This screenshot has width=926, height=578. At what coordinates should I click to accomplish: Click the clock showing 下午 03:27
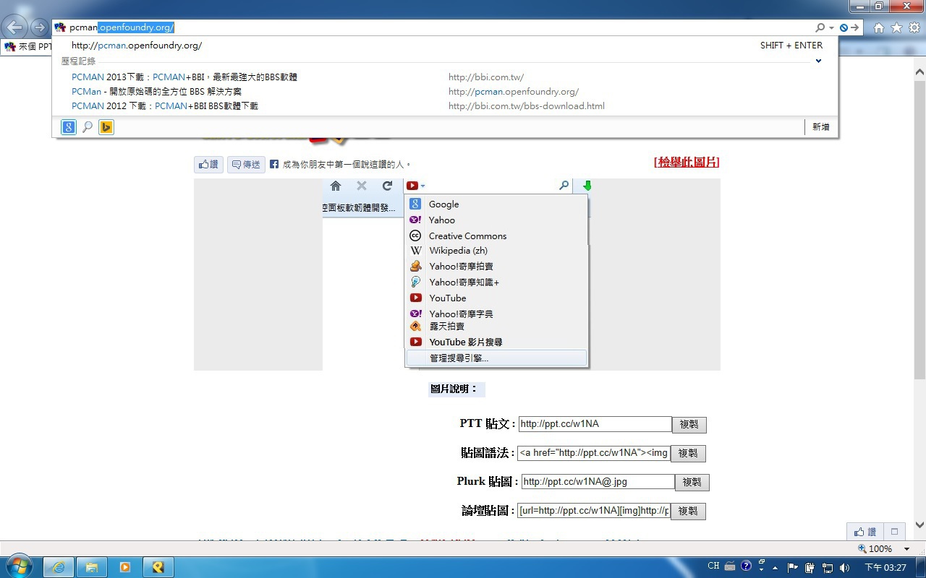coord(885,567)
